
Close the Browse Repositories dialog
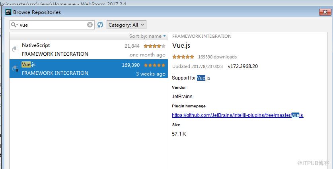coord(325,12)
